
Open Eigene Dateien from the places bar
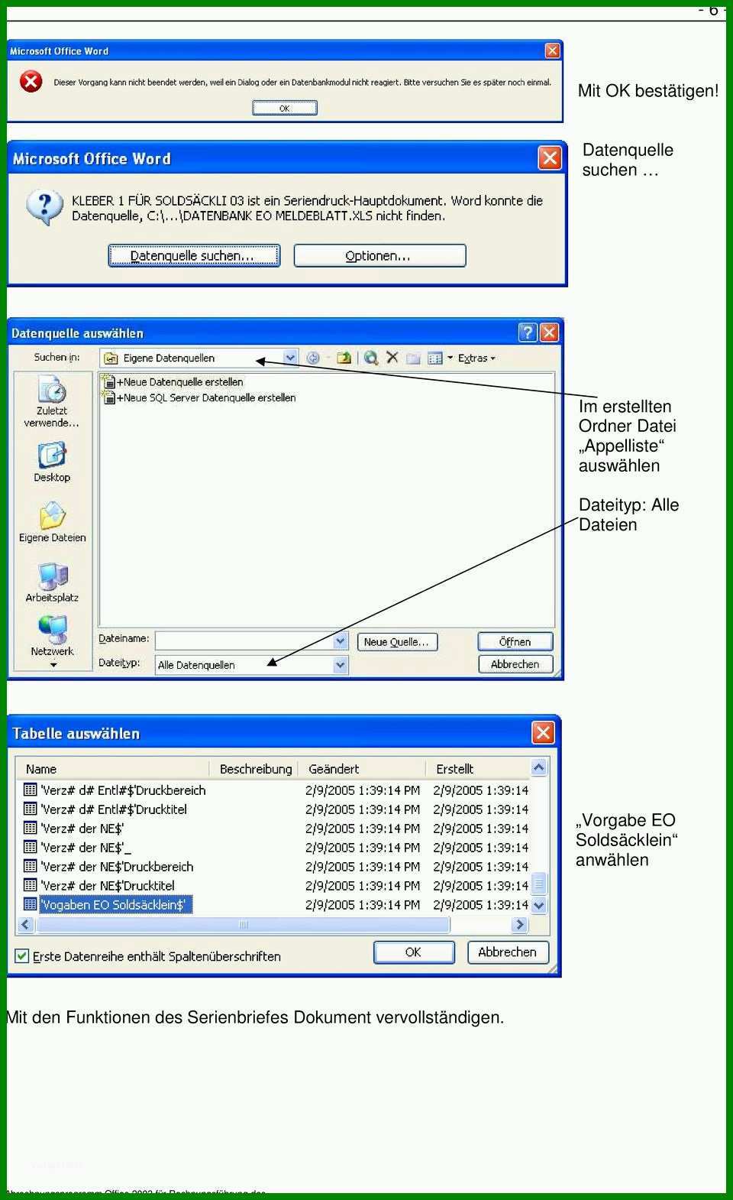pyautogui.click(x=52, y=522)
